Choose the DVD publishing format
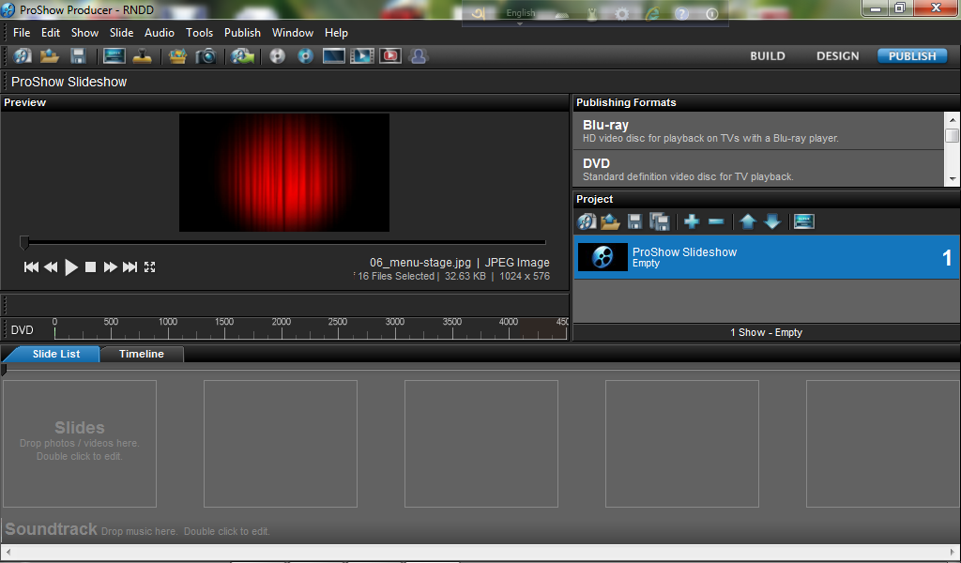Viewport: 961px width, 563px height. pos(758,169)
